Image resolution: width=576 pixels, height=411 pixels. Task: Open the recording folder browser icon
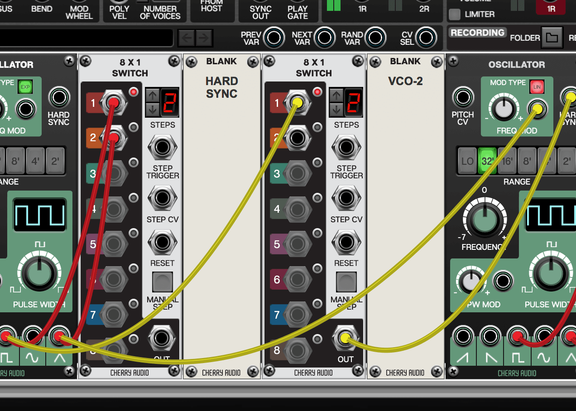tap(552, 38)
